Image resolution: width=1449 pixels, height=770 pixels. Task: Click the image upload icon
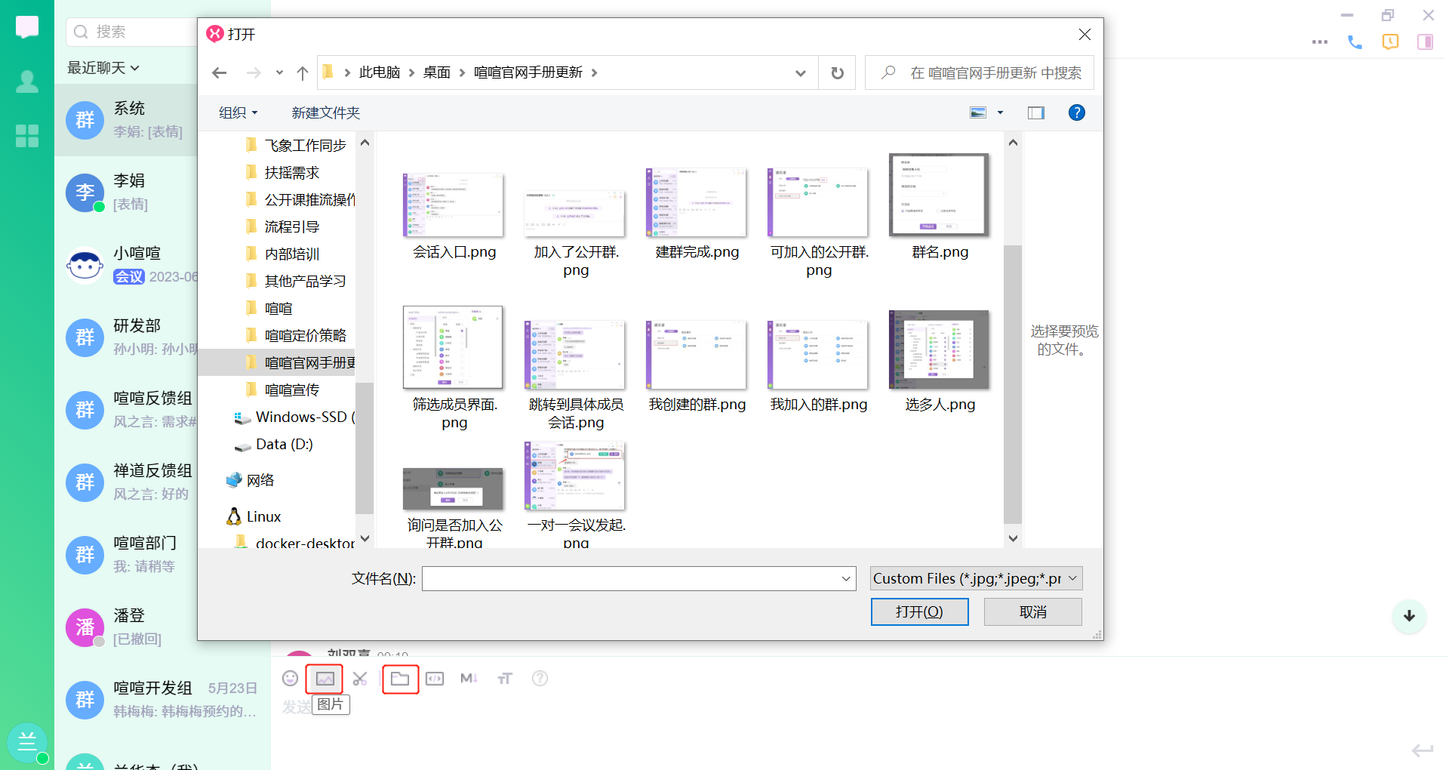coord(325,679)
